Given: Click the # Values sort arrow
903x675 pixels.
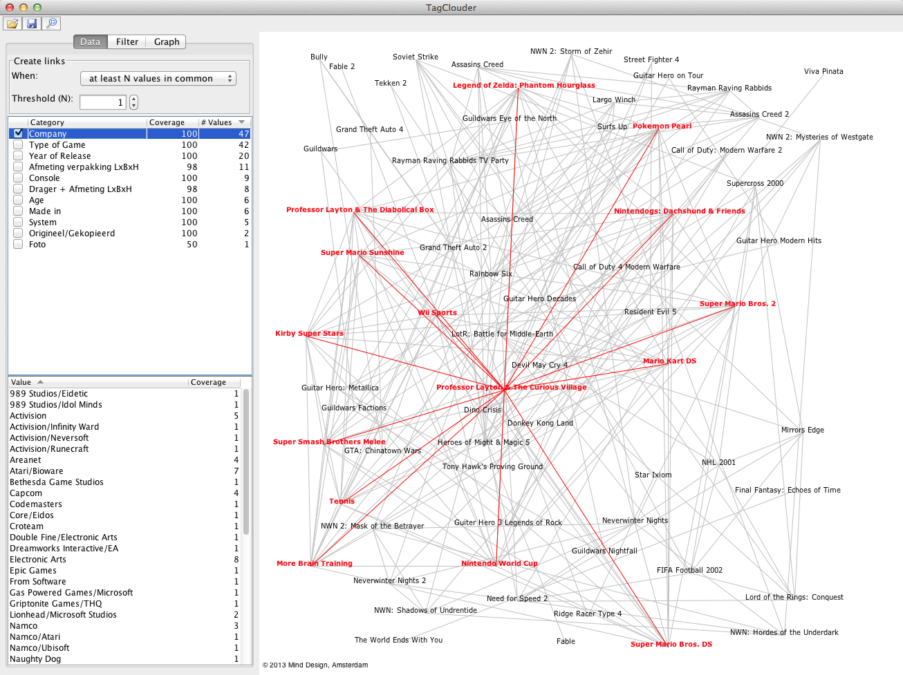Looking at the screenshot, I should pyautogui.click(x=241, y=122).
